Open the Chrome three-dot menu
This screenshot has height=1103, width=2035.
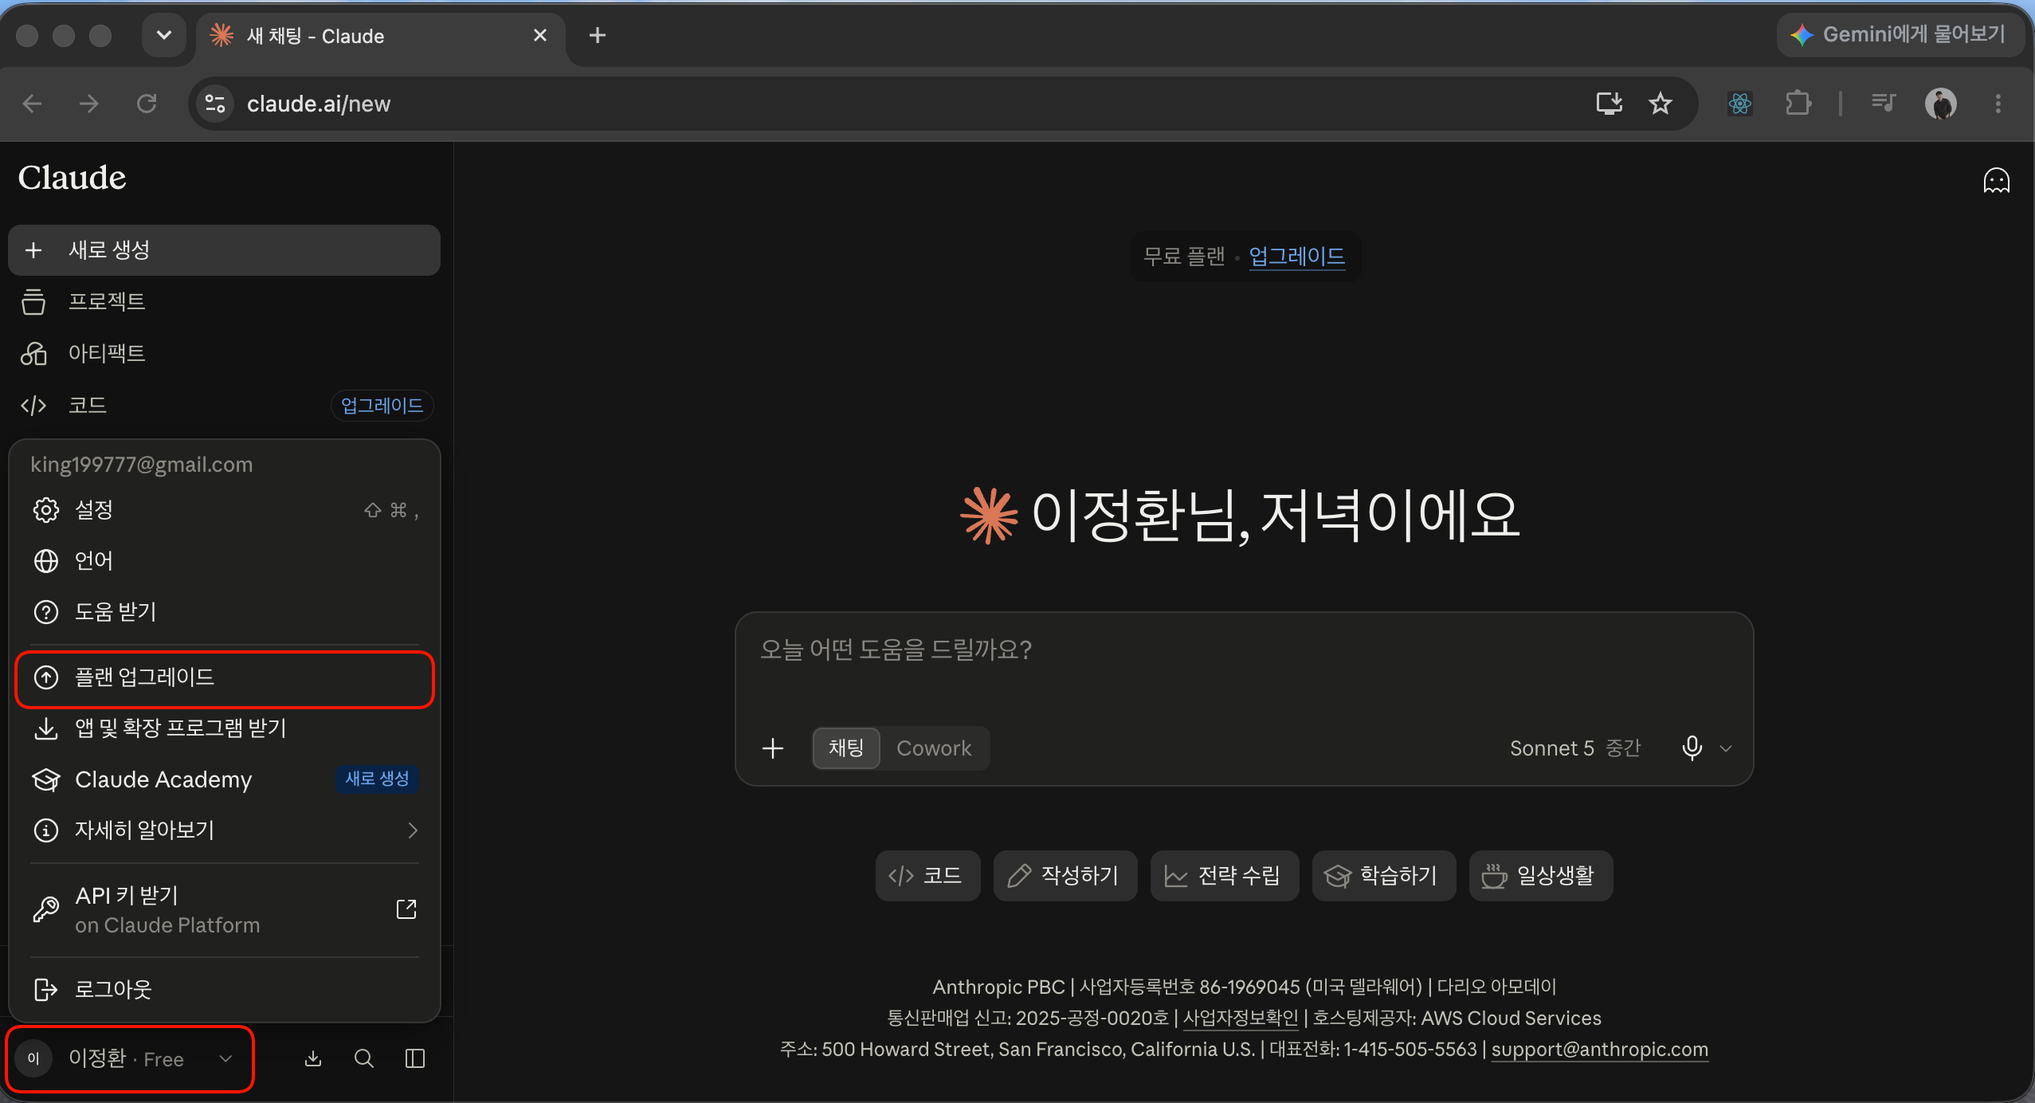[x=1998, y=104]
